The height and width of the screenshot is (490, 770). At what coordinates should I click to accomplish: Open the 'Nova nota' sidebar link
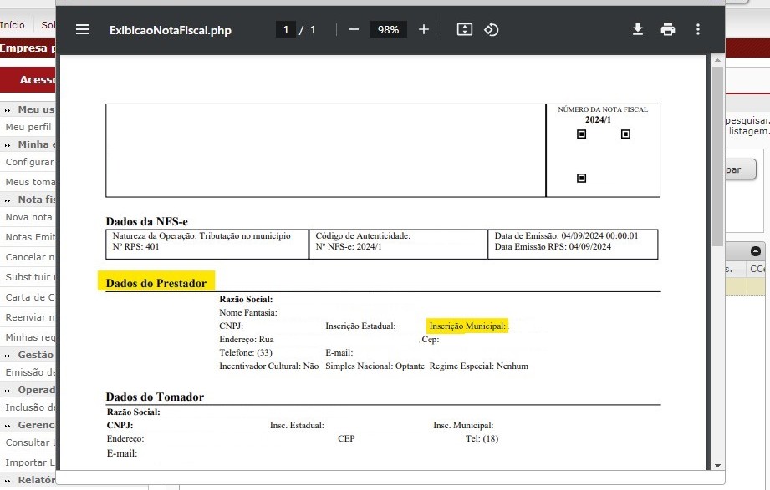click(x=28, y=217)
